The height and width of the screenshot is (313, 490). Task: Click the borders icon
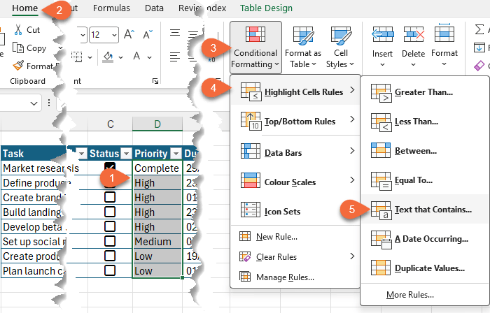click(x=76, y=57)
